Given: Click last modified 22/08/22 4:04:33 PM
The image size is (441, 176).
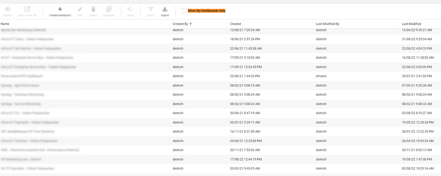Looking at the screenshot, I should (x=417, y=49).
